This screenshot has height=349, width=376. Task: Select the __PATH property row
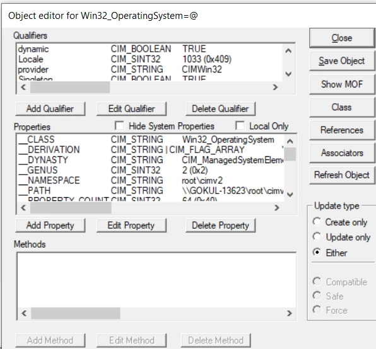151,191
